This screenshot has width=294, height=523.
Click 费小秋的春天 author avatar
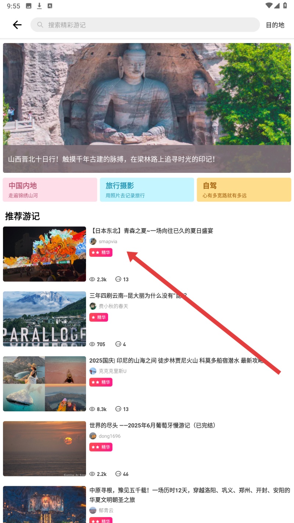(x=93, y=306)
